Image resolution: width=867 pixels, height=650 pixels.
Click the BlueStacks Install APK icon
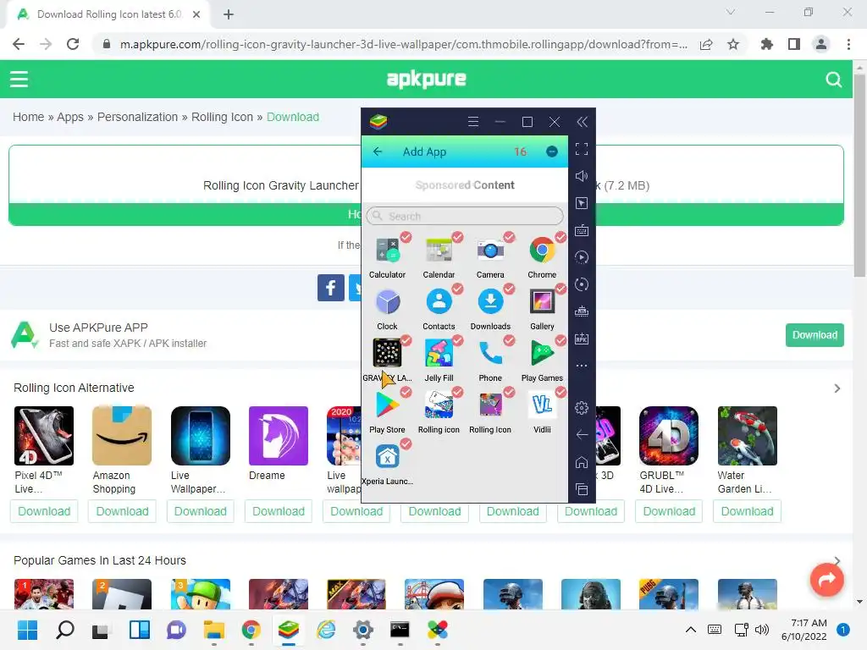[582, 339]
